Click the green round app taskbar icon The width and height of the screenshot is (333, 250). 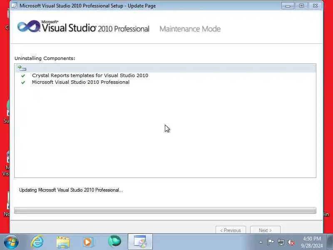pos(114,242)
